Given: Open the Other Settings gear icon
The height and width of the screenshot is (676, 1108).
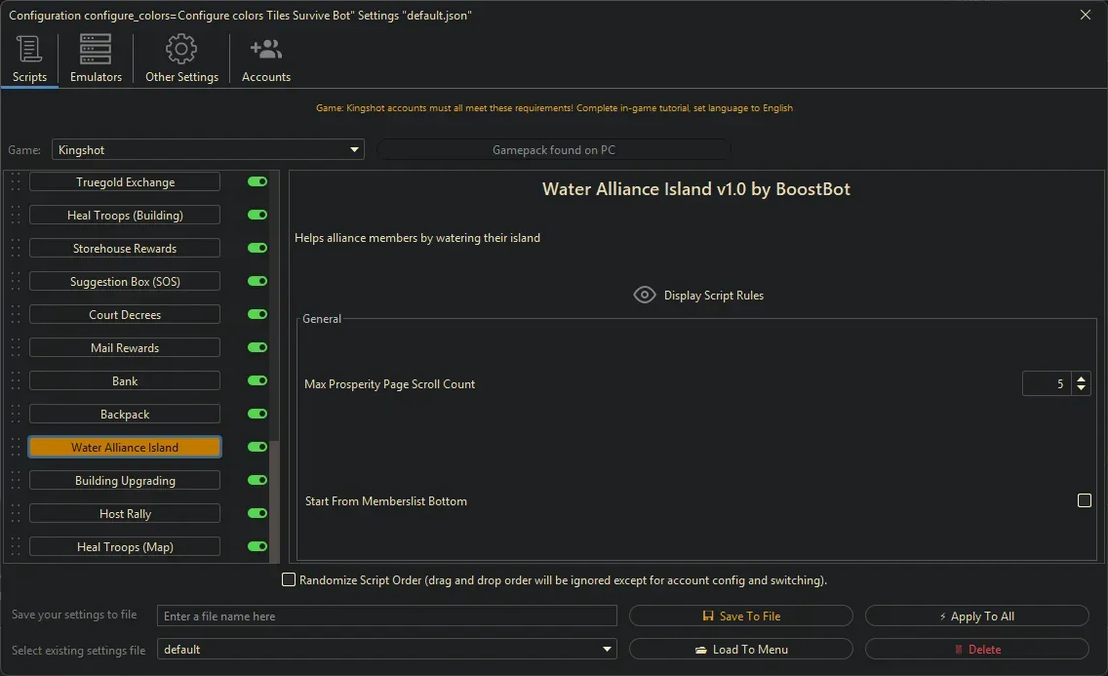Looking at the screenshot, I should [x=181, y=49].
